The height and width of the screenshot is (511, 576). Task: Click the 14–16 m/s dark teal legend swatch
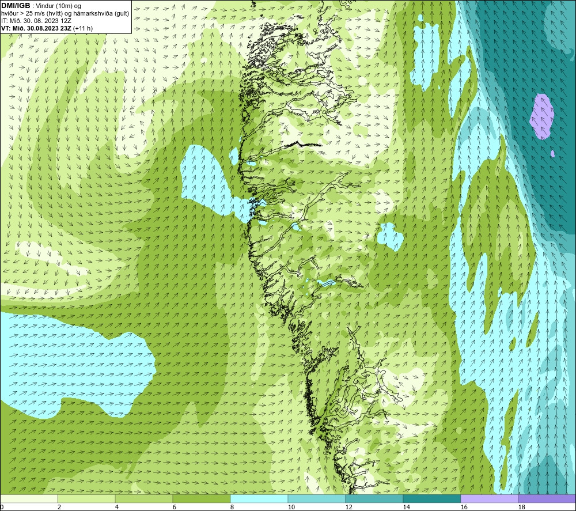click(x=431, y=498)
